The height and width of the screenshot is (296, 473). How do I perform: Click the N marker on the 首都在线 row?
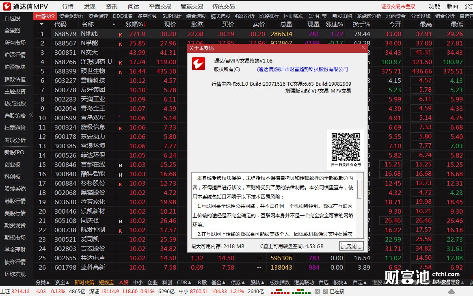point(120,166)
